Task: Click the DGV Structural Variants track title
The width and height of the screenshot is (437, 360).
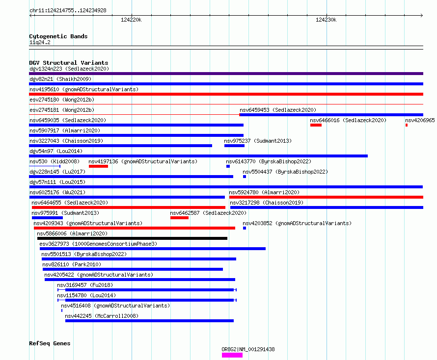Action: [69, 63]
